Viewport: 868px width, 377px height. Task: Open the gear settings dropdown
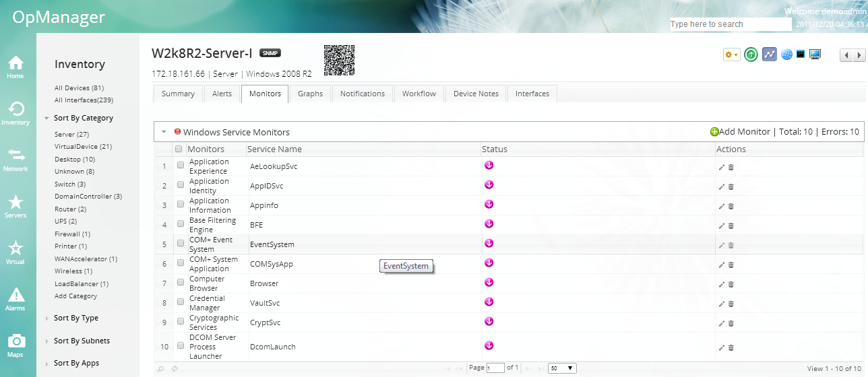pos(731,55)
